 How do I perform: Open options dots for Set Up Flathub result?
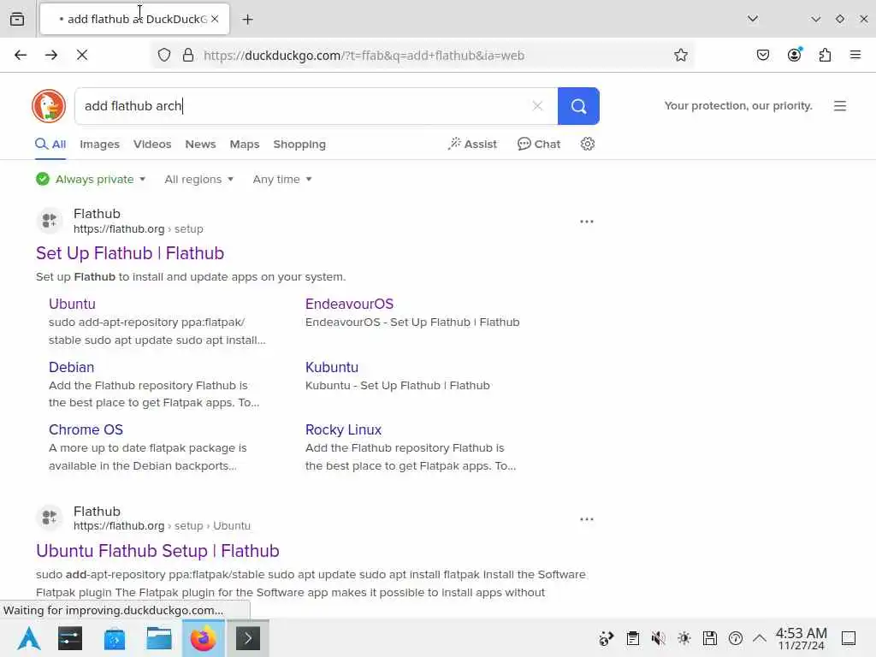(x=587, y=222)
